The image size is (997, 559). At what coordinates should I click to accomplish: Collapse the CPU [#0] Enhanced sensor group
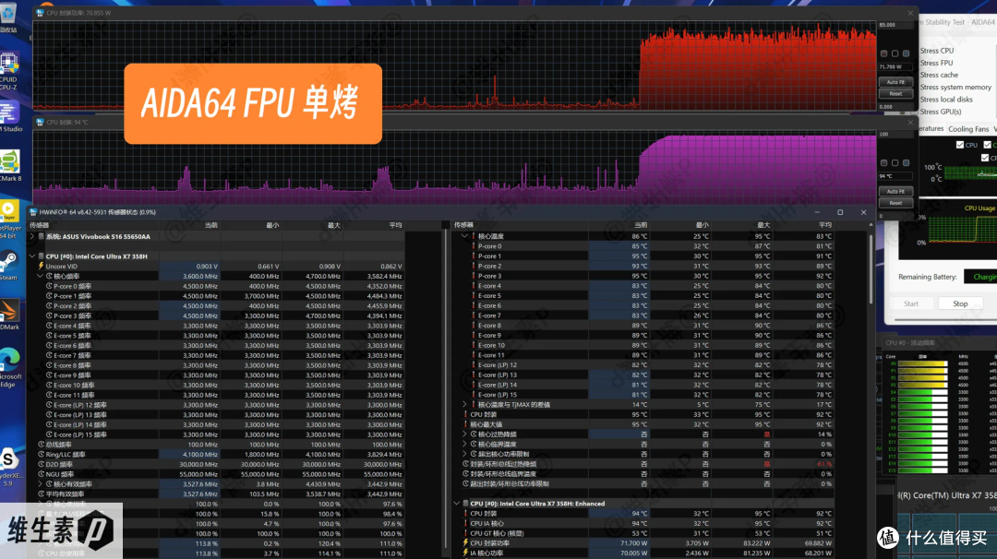pos(457,503)
